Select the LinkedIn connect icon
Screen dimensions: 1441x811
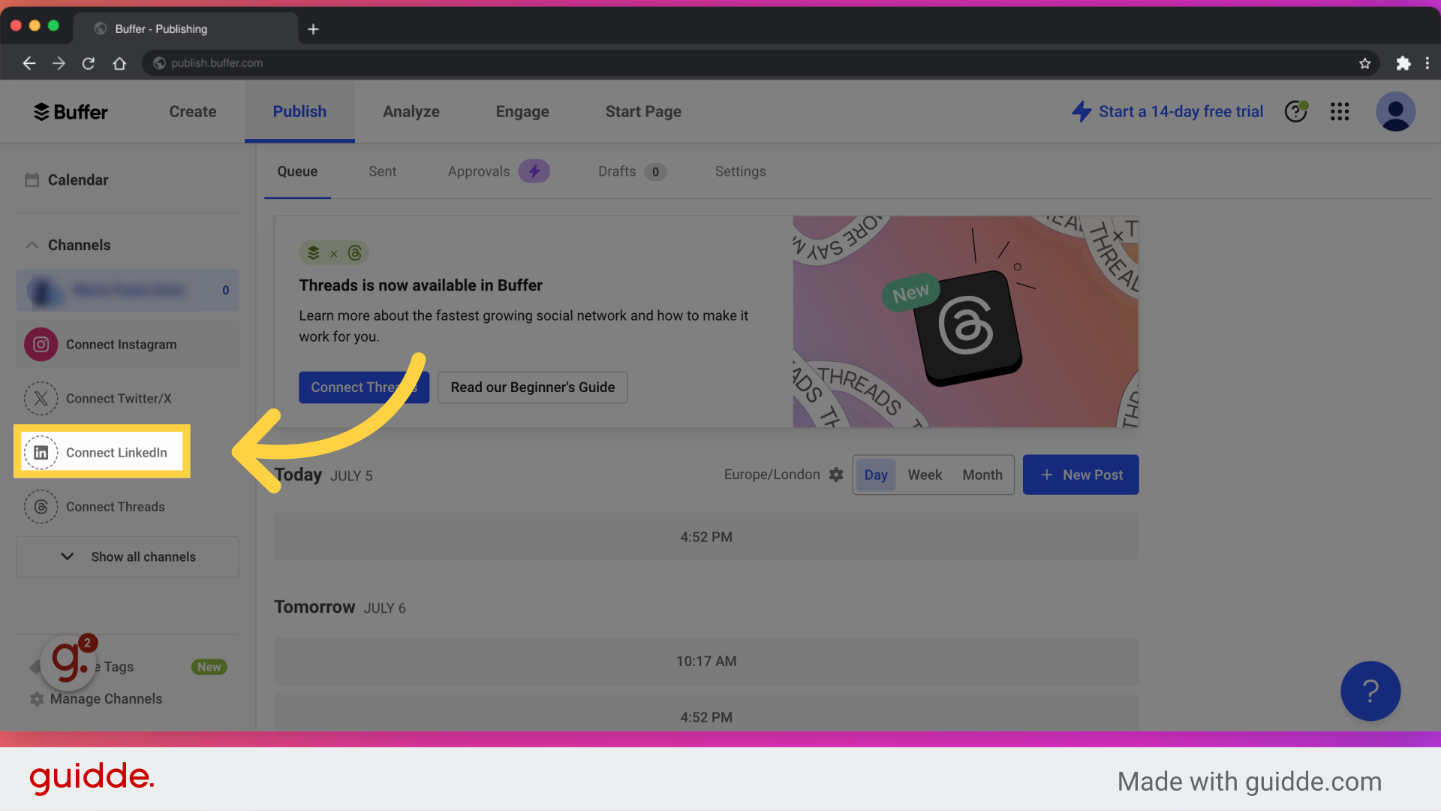coord(41,452)
